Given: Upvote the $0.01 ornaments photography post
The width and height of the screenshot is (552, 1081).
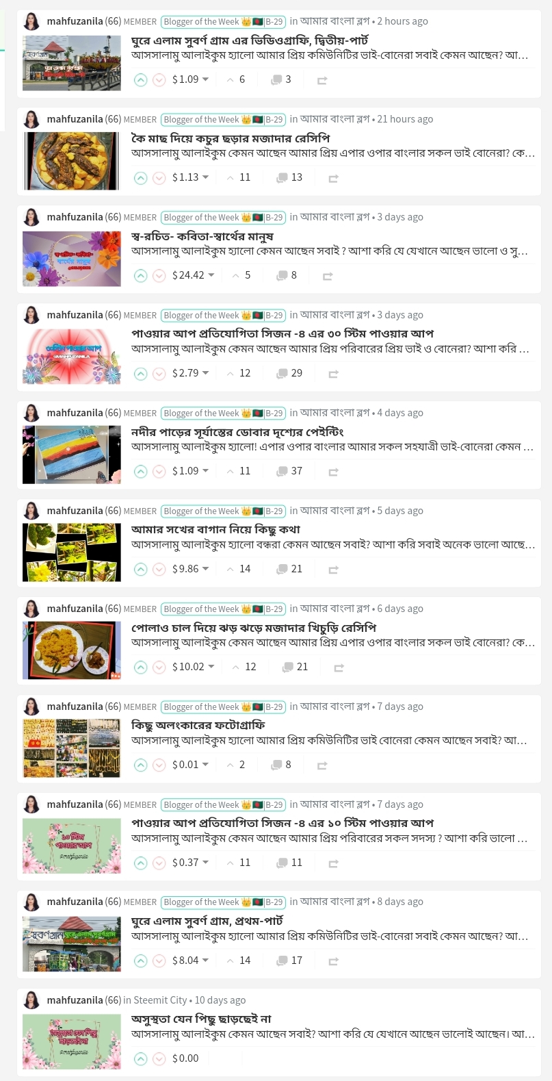Looking at the screenshot, I should 140,765.
